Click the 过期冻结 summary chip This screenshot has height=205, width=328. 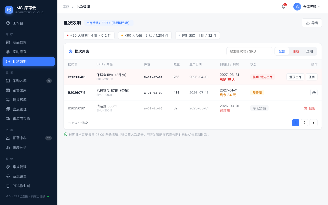click(198, 35)
